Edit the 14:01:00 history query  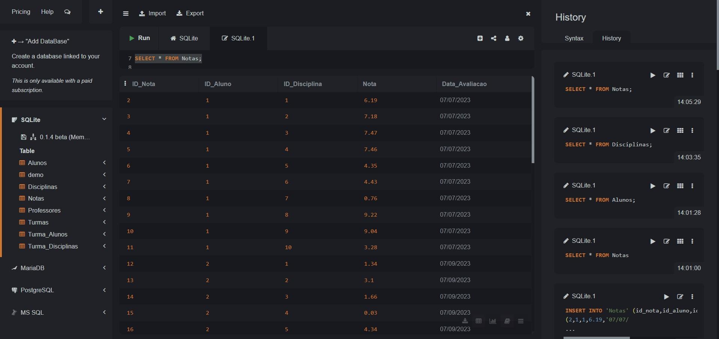point(667,241)
